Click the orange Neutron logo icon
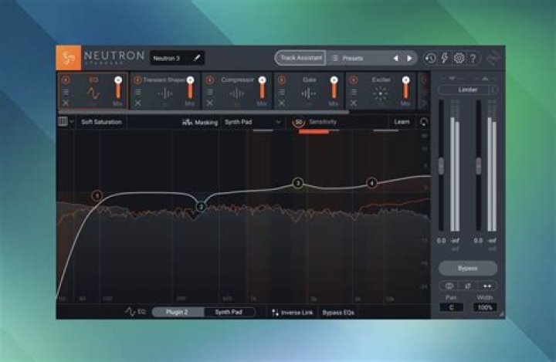The height and width of the screenshot is (362, 556). [x=69, y=57]
